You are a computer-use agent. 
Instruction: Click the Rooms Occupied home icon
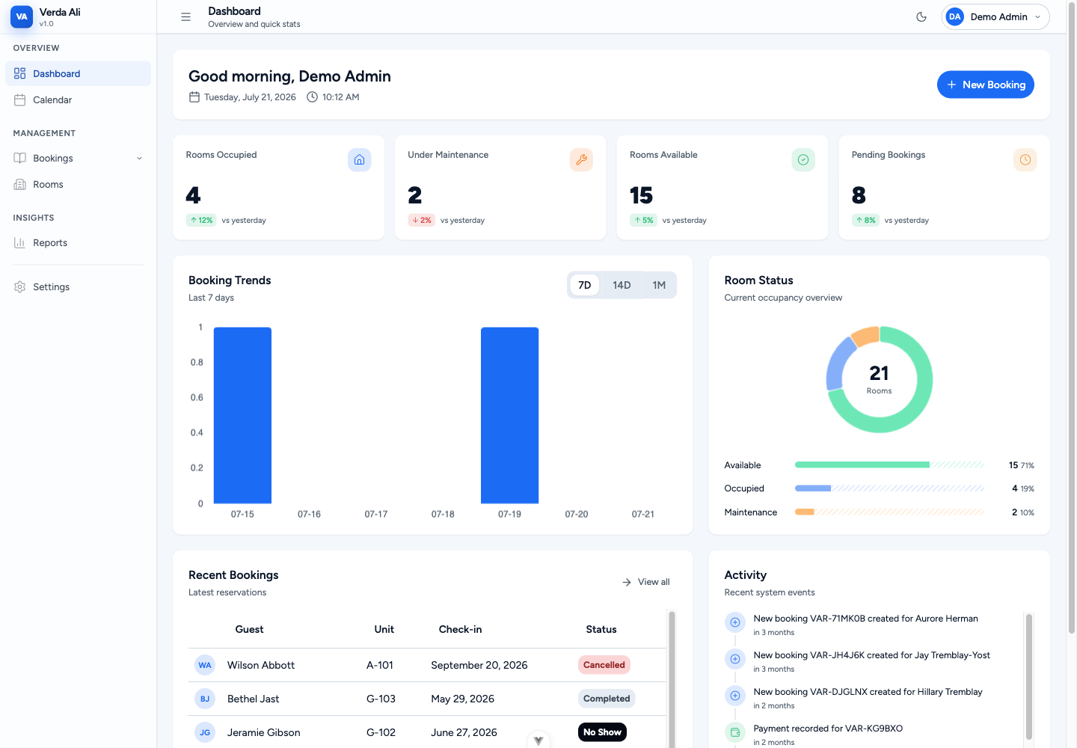click(359, 159)
